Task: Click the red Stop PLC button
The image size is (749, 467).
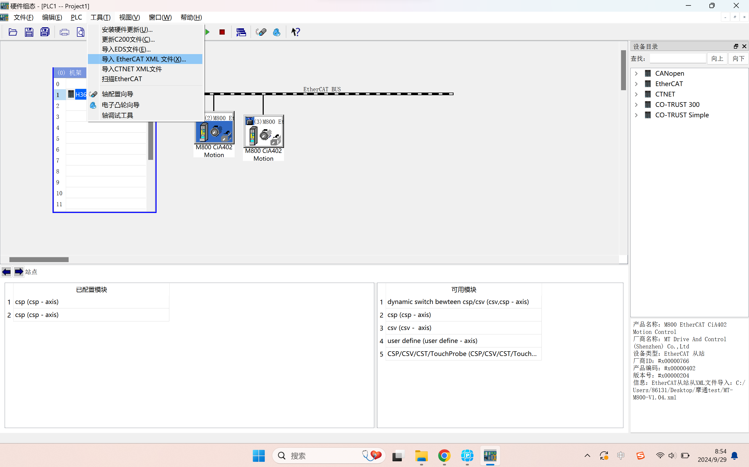Action: (x=222, y=32)
